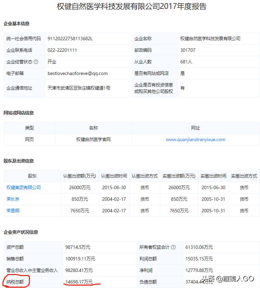Click the main business income 98280.41万元
Image resolution: width=260 pixels, height=288 pixels.
pos(79,270)
